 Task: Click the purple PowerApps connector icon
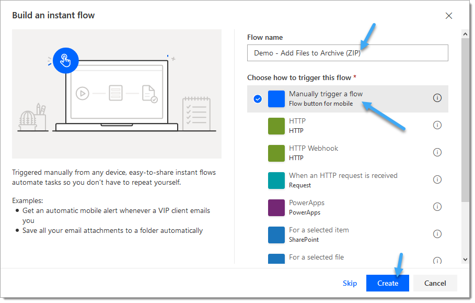[x=276, y=208]
